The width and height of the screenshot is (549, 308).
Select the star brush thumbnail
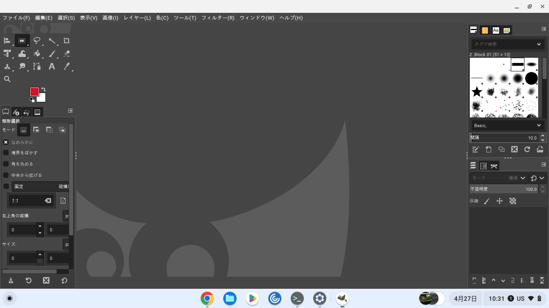pos(477,92)
